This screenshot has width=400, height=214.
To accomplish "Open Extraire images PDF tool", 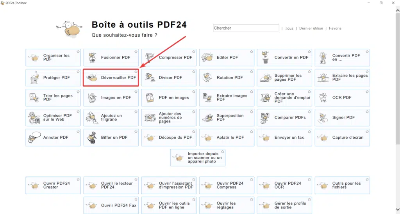I will [227, 97].
